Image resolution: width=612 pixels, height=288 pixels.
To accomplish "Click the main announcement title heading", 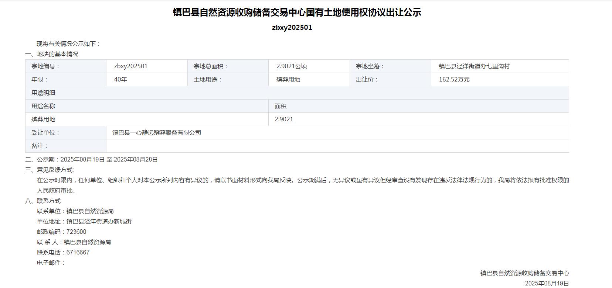I will [297, 13].
